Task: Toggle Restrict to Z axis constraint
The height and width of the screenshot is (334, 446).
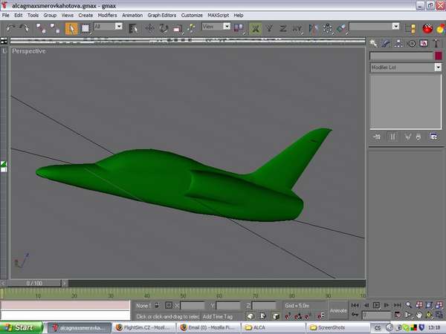Action: (x=283, y=28)
